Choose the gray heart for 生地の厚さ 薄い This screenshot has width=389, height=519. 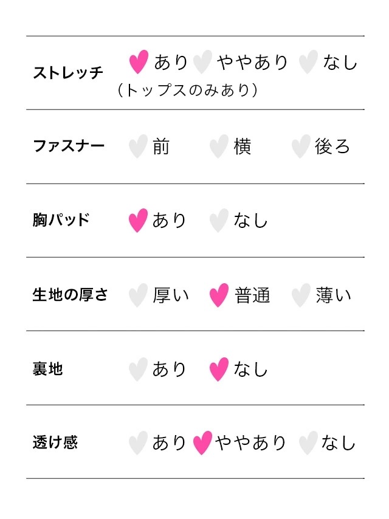[x=300, y=295]
